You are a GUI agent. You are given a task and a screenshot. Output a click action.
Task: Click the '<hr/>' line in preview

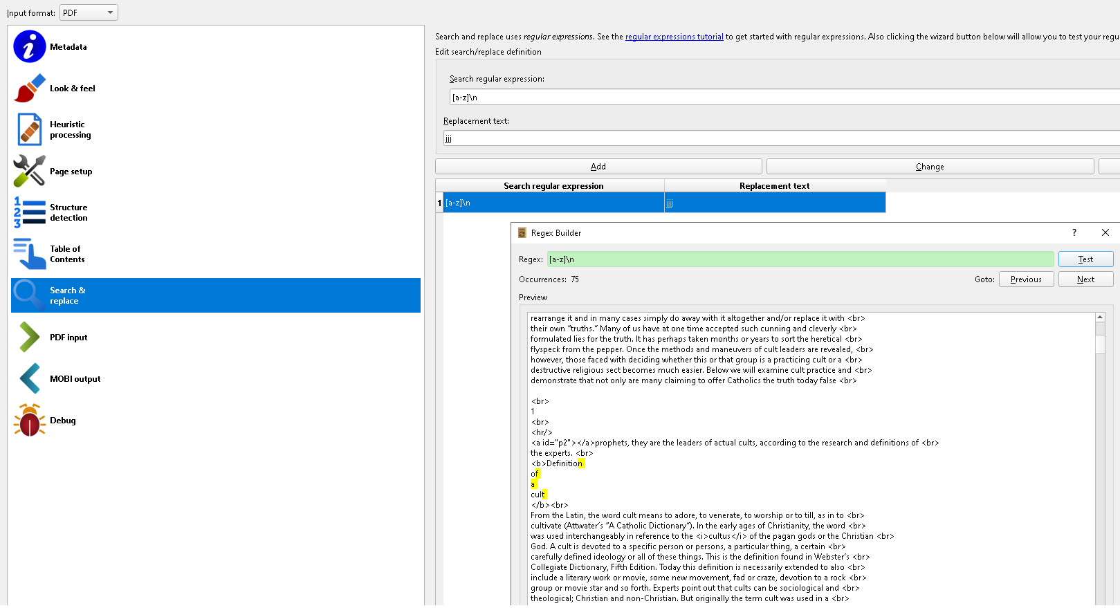[542, 432]
